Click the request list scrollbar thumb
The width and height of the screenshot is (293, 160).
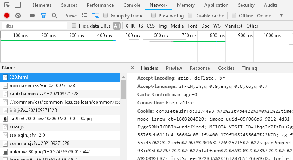pos(124,89)
